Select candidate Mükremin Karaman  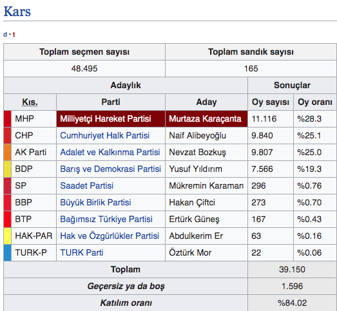click(x=206, y=186)
